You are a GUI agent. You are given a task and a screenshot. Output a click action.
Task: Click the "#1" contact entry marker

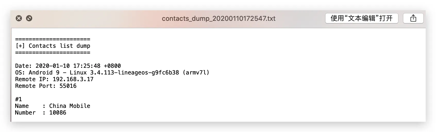tap(19, 99)
